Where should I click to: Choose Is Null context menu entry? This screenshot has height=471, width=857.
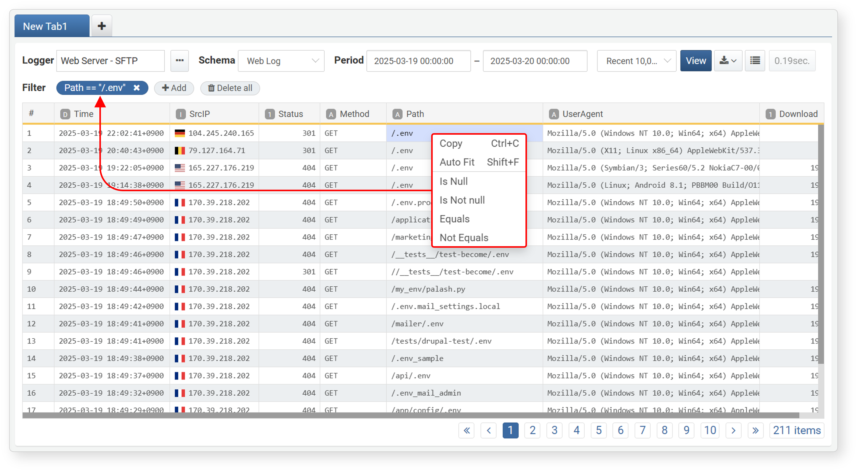tap(453, 182)
